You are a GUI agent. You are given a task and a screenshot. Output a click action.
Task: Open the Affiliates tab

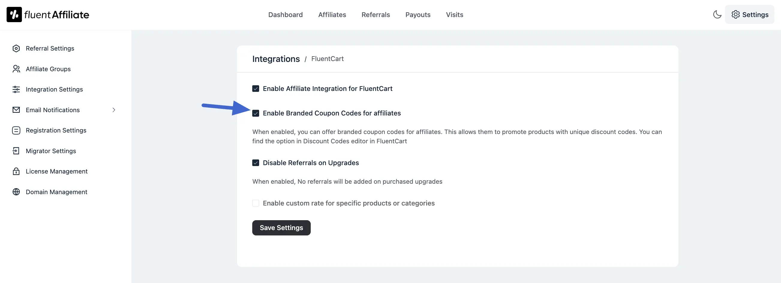pos(332,15)
